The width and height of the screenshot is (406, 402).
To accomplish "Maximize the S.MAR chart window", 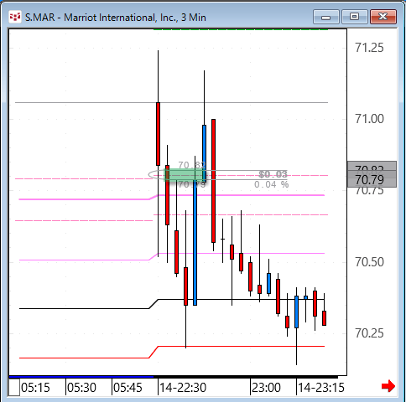I will pyautogui.click(x=354, y=17).
